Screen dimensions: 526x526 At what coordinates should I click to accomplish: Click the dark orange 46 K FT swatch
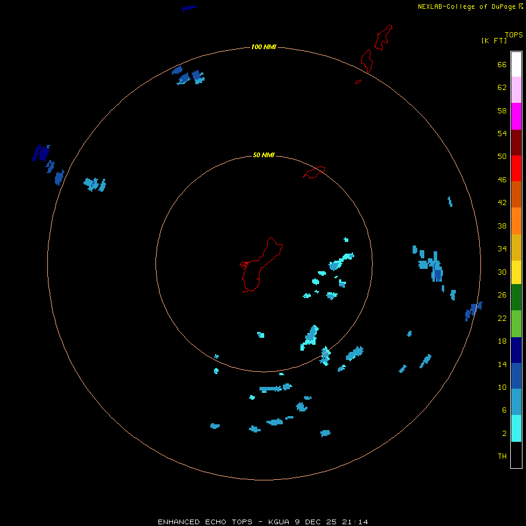tap(516, 194)
